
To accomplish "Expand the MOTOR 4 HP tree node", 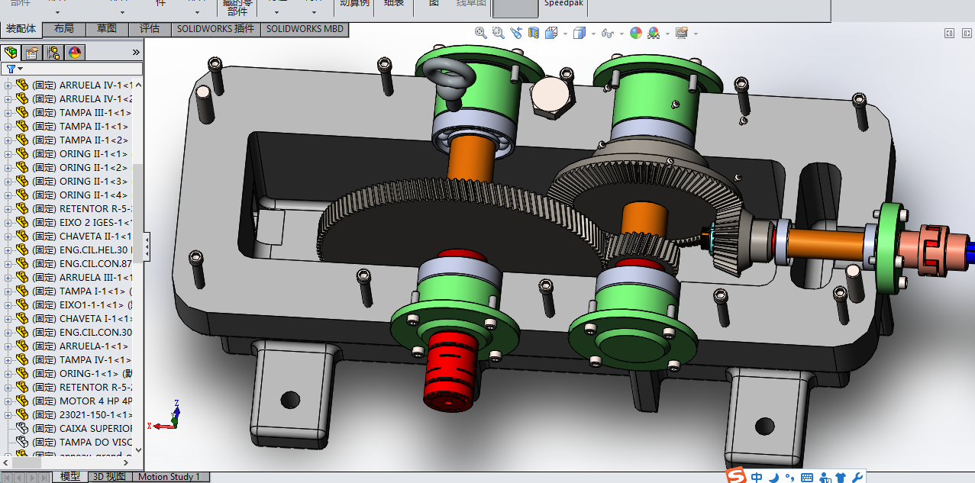I will (x=8, y=401).
